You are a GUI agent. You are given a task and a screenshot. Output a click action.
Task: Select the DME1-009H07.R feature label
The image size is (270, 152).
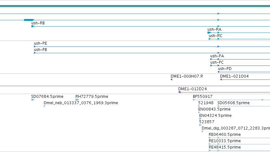[187, 76]
